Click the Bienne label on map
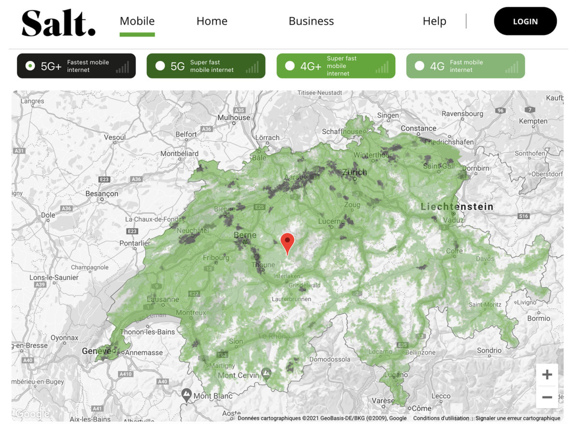The image size is (577, 424). [x=225, y=209]
